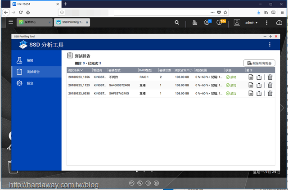Export report for test 20180923_1856
288x190 pixels.
[259, 77]
